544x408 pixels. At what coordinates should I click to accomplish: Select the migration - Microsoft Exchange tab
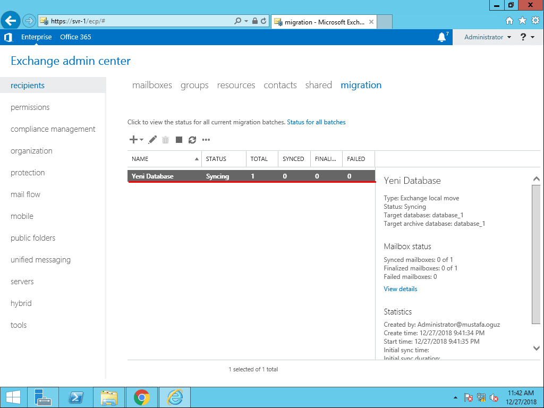tap(324, 22)
